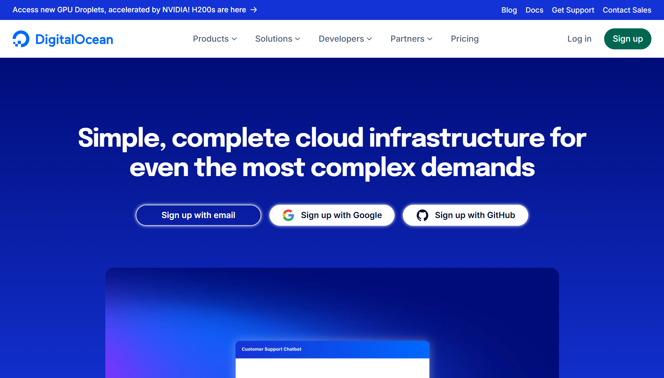Screen dimensions: 664x378
Task: Click Log in
Action: (579, 39)
